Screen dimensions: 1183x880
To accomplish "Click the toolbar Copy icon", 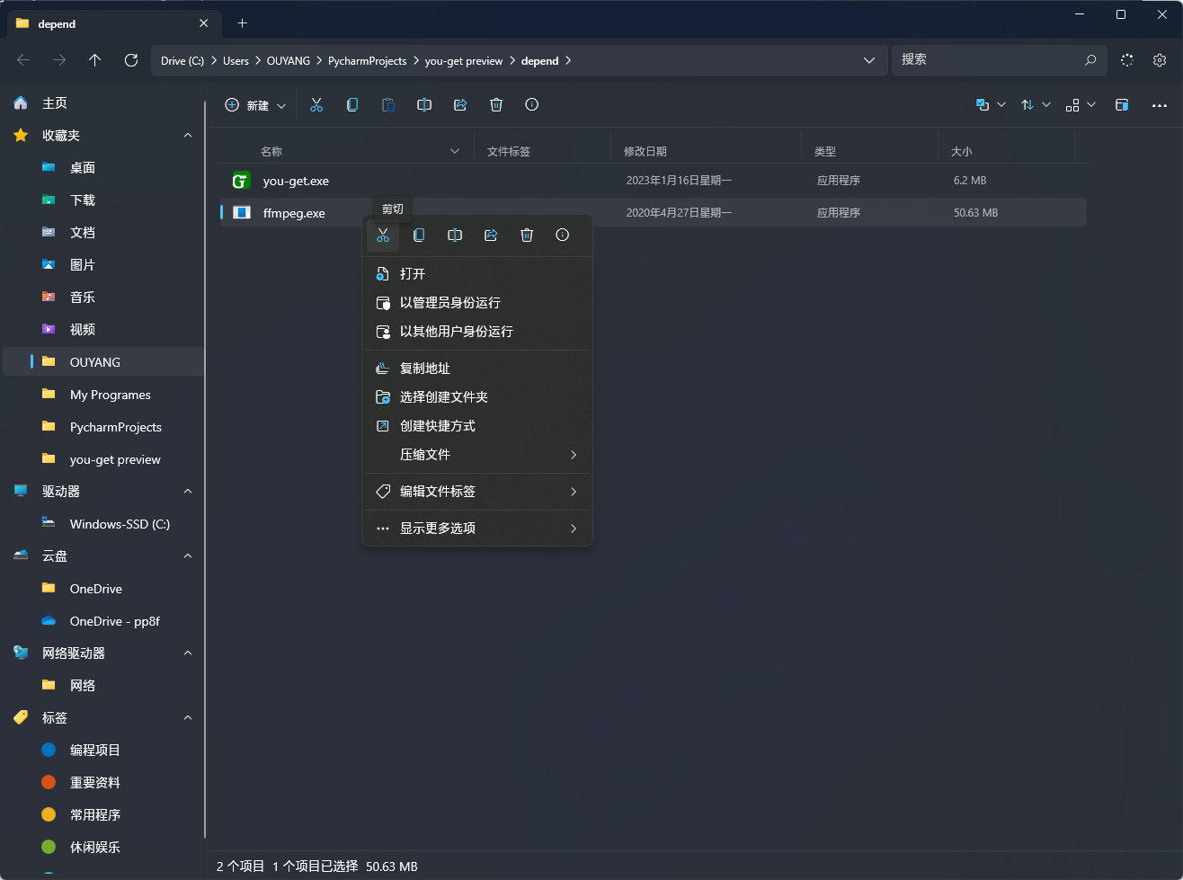I will [352, 105].
